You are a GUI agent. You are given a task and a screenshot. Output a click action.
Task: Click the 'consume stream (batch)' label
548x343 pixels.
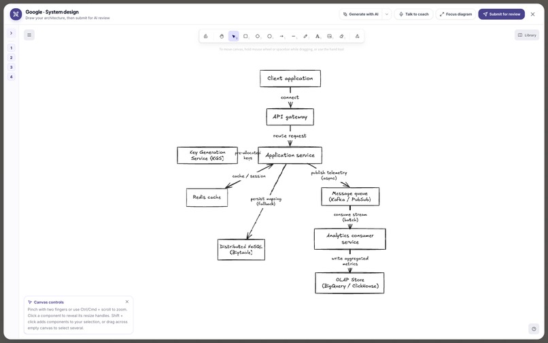350,217
